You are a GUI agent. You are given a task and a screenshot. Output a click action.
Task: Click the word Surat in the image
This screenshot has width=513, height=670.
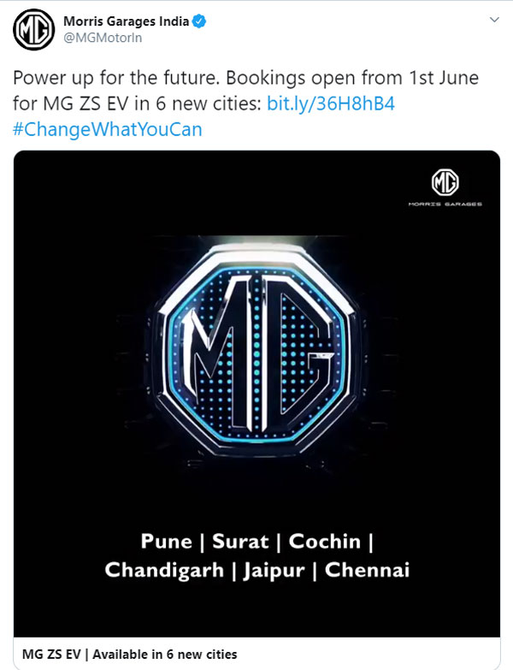(240, 541)
